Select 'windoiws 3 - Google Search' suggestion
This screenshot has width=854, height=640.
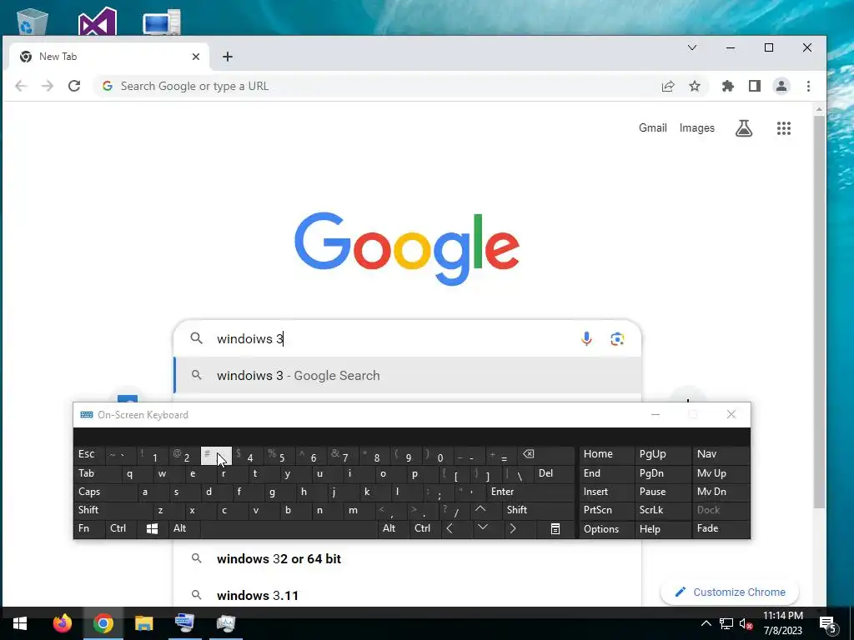pyautogui.click(x=407, y=376)
